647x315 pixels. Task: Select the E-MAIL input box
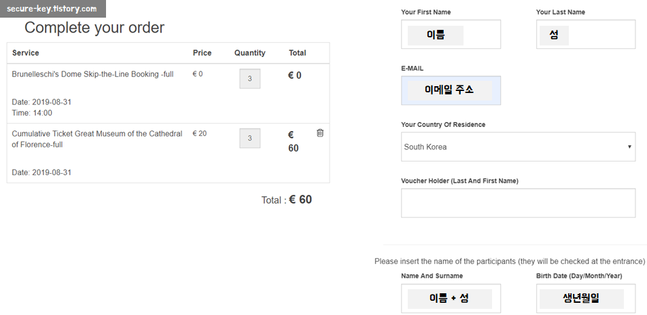pyautogui.click(x=451, y=90)
